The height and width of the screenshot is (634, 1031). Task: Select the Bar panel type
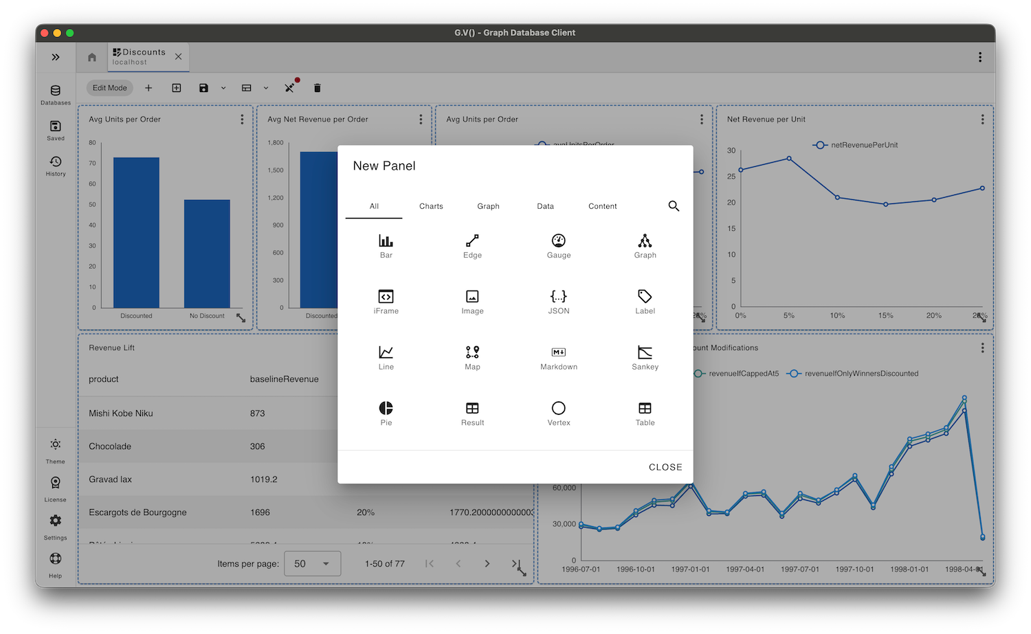386,245
